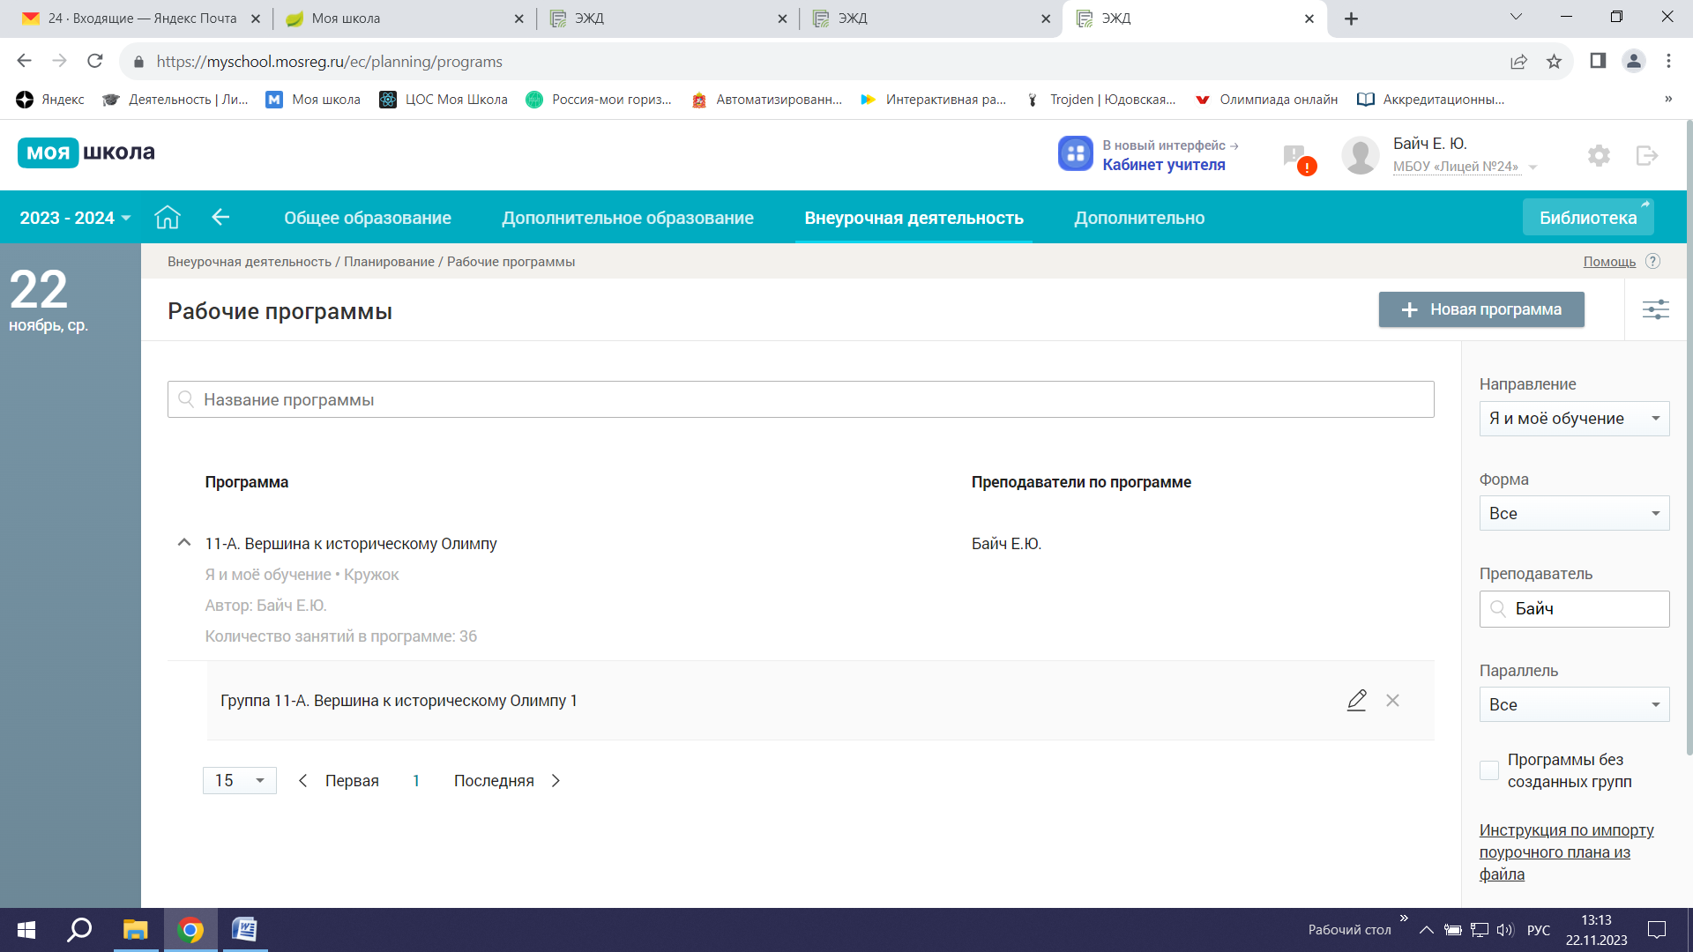Show more bookmarks via the chevron
Screen dimensions: 1693x952
(x=1667, y=99)
